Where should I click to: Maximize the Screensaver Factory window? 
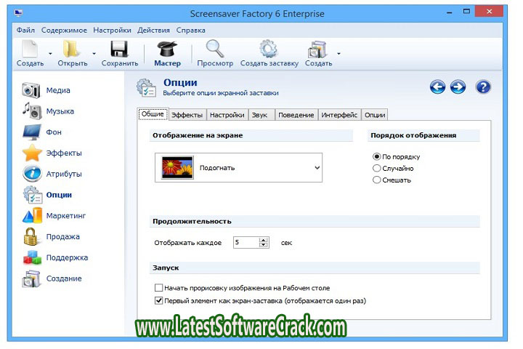[466, 12]
